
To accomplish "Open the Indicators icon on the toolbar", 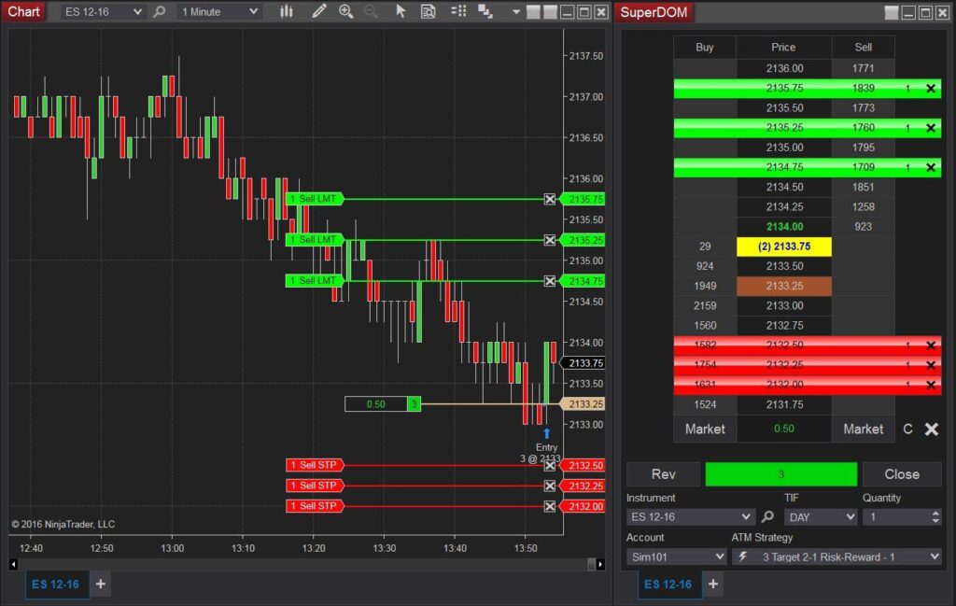I will click(x=459, y=12).
